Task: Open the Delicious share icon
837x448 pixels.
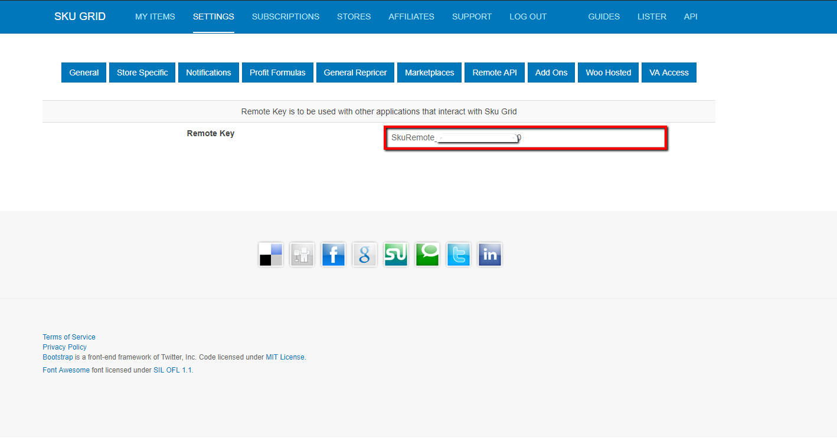Action: coord(271,255)
